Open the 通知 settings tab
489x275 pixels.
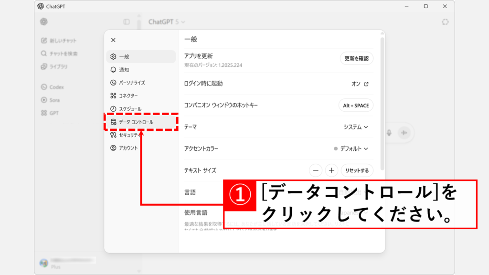point(141,70)
